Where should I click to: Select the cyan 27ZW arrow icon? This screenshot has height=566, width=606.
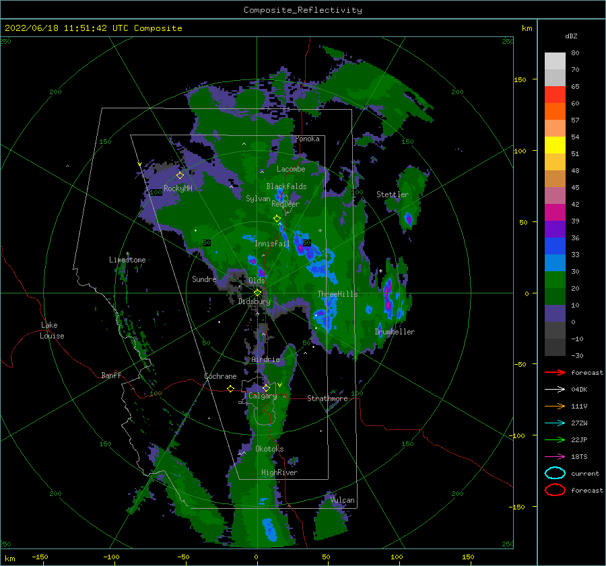tap(555, 423)
